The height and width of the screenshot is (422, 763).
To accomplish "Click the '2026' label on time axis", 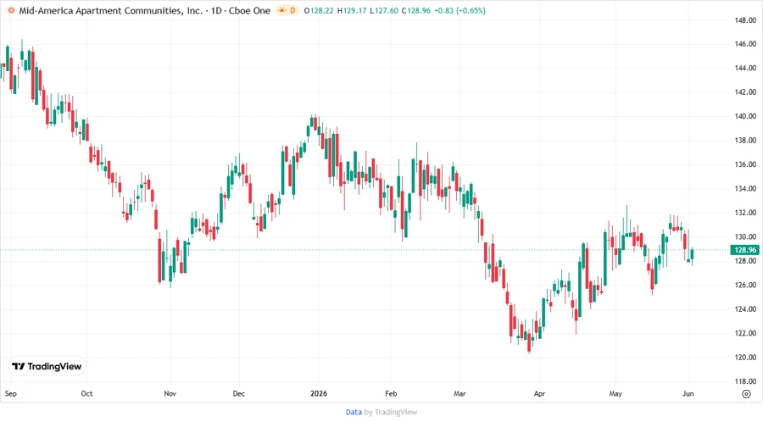I will click(x=320, y=393).
